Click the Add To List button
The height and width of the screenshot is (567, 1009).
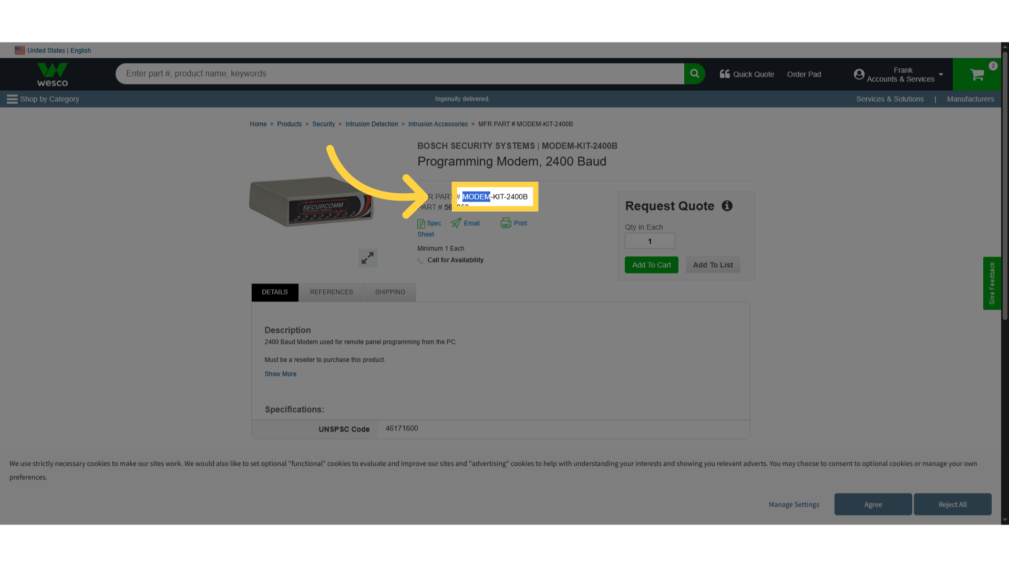click(x=713, y=265)
